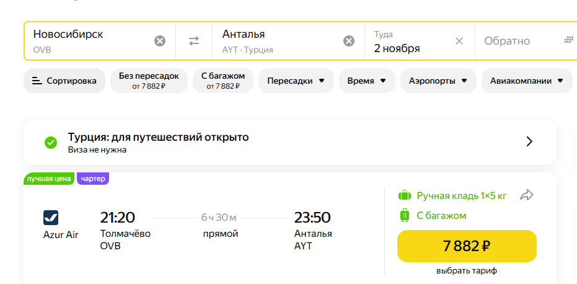The width and height of the screenshot is (577, 284).
Task: Open the Сортировка options
Action: [x=64, y=81]
